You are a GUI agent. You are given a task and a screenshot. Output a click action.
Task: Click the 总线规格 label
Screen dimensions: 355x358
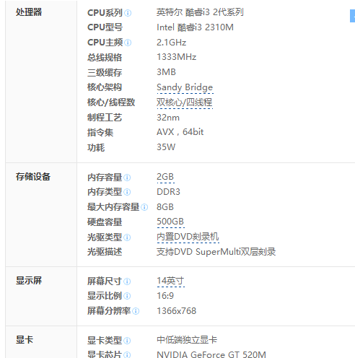[105, 58]
